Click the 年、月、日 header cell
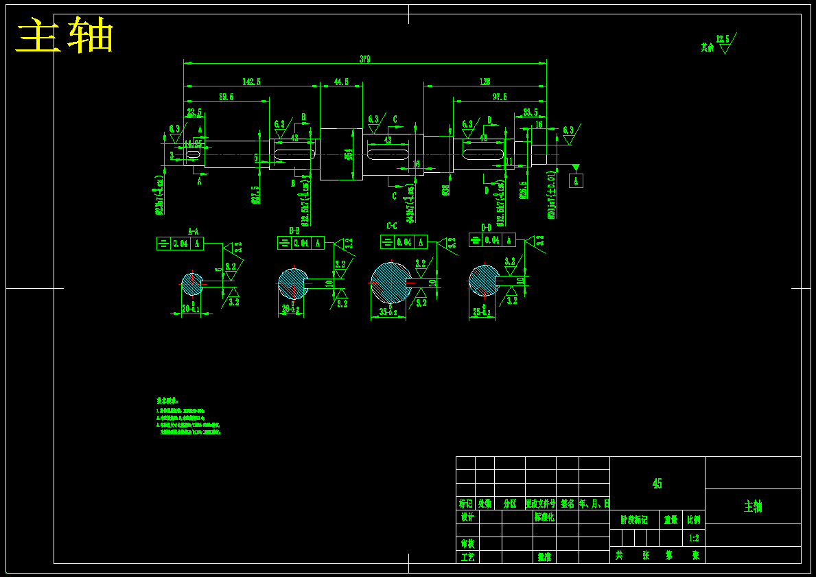816x577 pixels. coord(594,504)
